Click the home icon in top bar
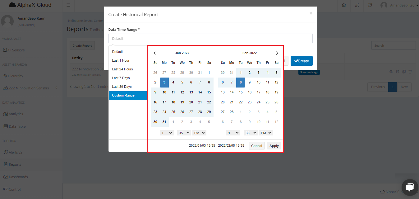This screenshot has width=419, height=199. [344, 5]
